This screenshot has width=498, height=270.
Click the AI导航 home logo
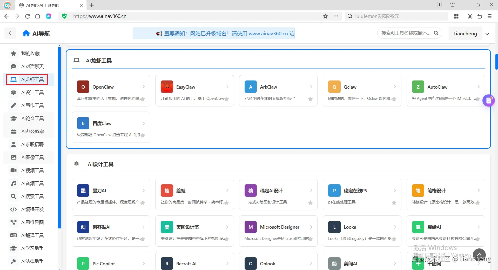click(36, 33)
